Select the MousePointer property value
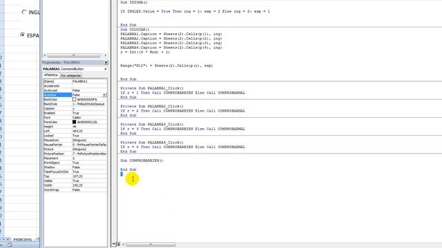Screen dimensions: 442x248 (x=90, y=145)
